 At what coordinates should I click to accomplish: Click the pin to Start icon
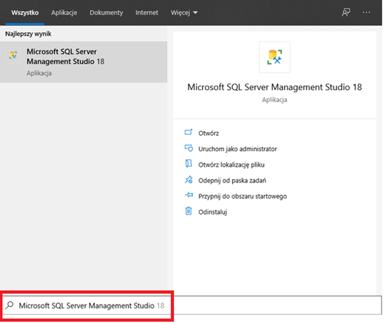(x=189, y=195)
